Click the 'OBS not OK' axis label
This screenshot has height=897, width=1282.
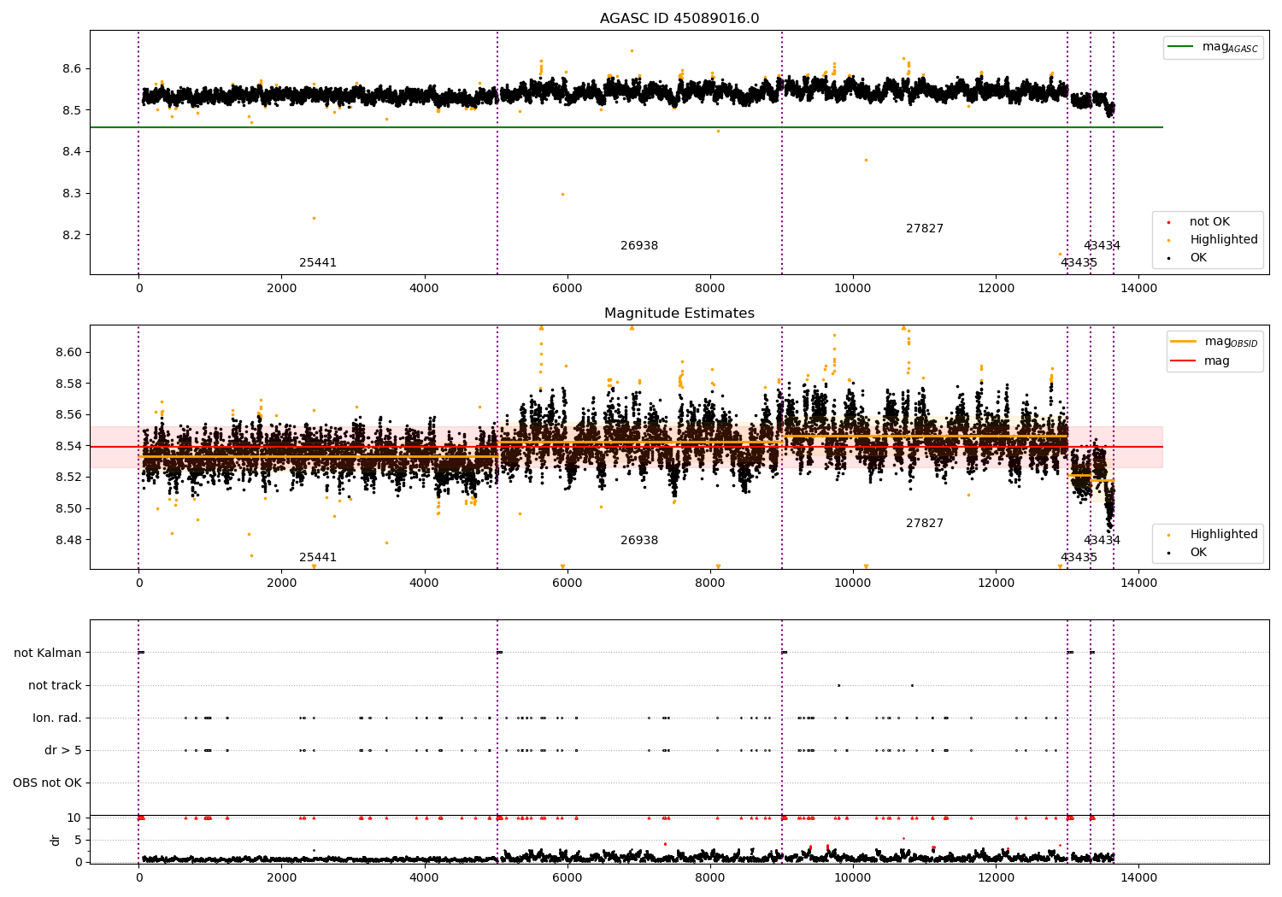click(47, 783)
